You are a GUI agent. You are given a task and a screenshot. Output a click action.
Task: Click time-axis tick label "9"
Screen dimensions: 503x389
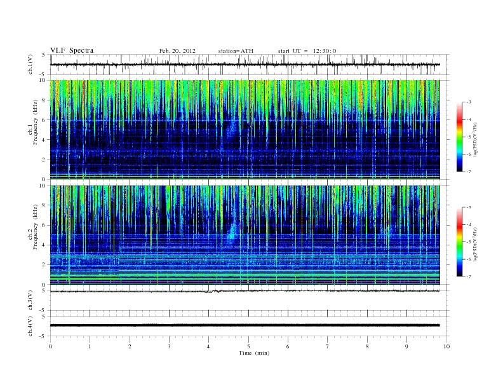(x=406, y=346)
